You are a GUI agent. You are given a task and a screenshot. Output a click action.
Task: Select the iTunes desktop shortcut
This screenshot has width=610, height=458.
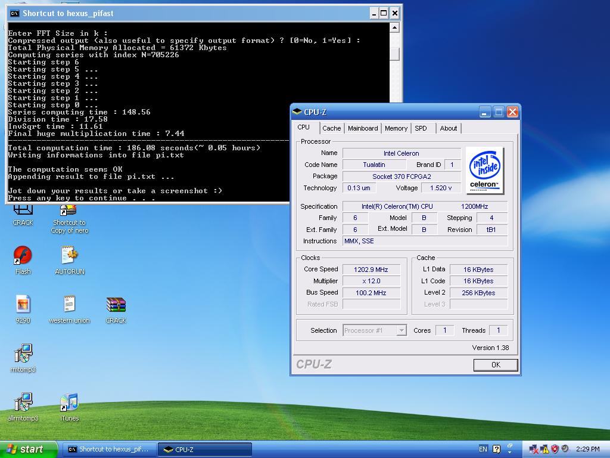coord(69,403)
